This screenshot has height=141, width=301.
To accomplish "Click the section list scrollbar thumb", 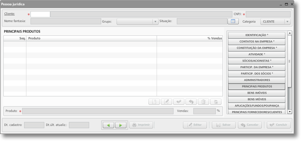I will 290,61.
